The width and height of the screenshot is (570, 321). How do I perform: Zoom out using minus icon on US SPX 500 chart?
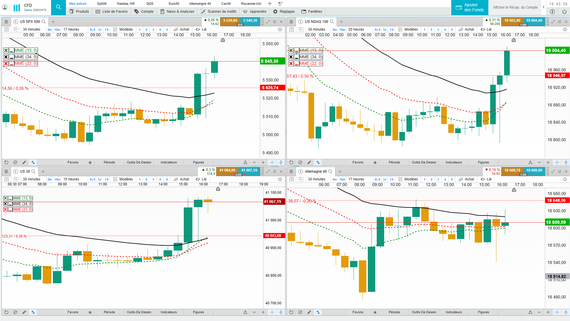pos(254,162)
